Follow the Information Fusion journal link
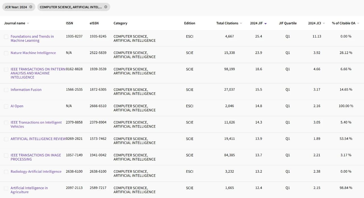364x198 pixels. click(26, 90)
